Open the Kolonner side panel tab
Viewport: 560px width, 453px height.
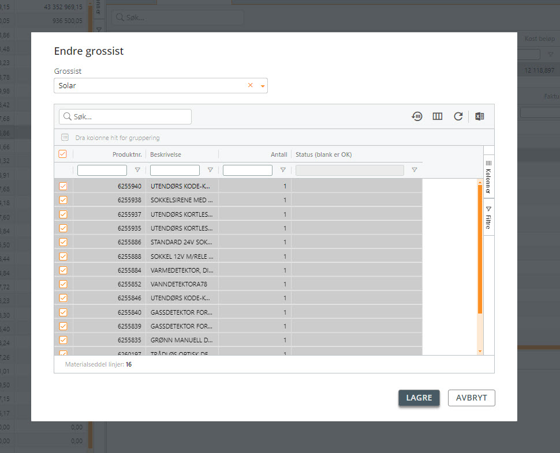pos(488,177)
